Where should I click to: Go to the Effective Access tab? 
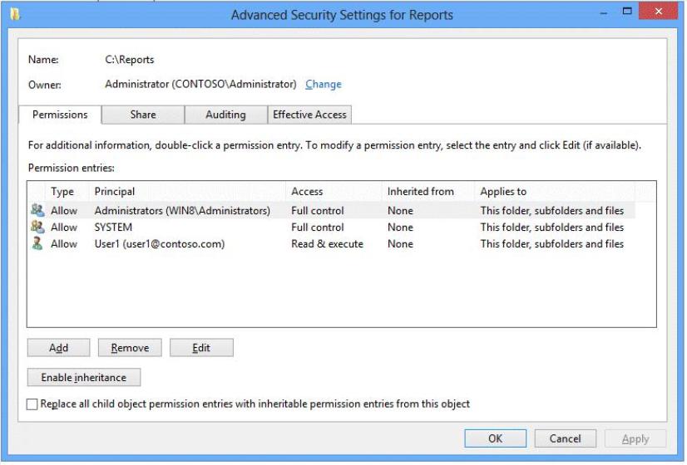[309, 115]
